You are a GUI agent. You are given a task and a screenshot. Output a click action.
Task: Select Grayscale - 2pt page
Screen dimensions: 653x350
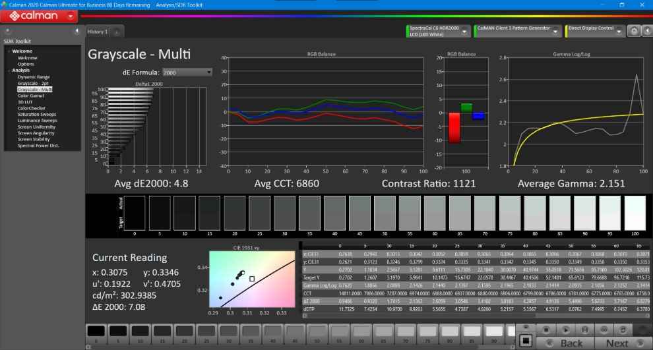33,83
